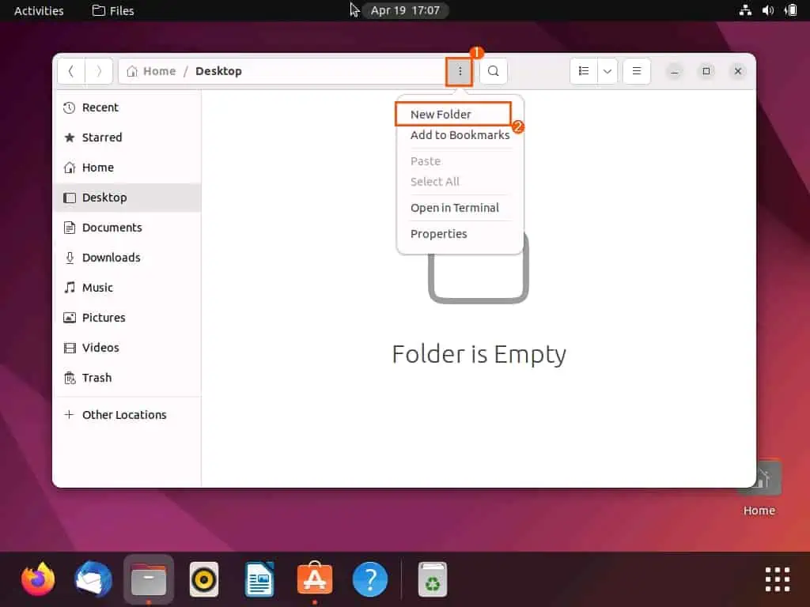810x607 pixels.
Task: Select Open in Terminal option
Action: (455, 208)
